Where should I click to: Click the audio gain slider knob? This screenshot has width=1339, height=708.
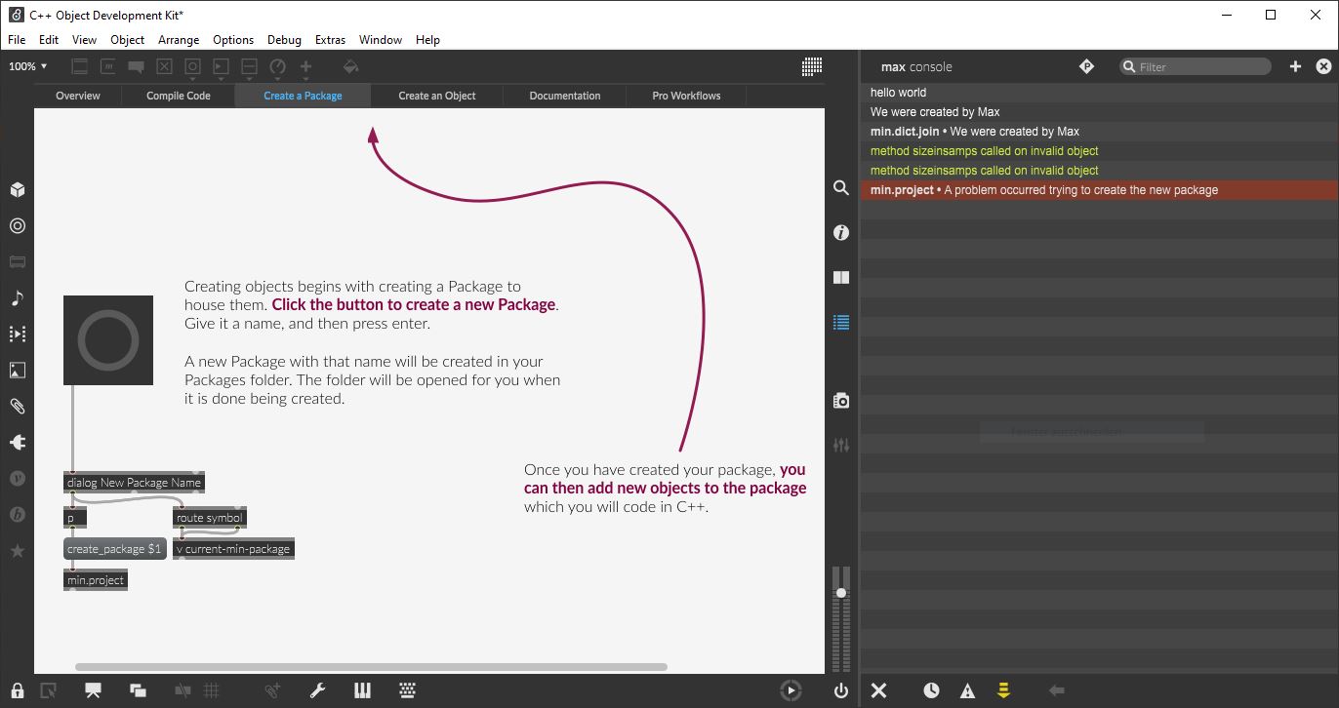pyautogui.click(x=841, y=593)
